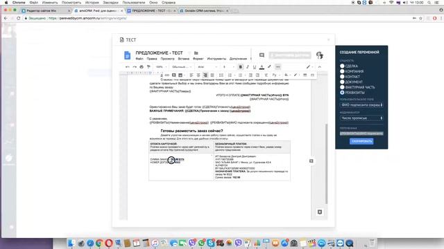The image size is (444, 249).
Task: Select the СДЕЛКА radio option
Action: pos(342,66)
